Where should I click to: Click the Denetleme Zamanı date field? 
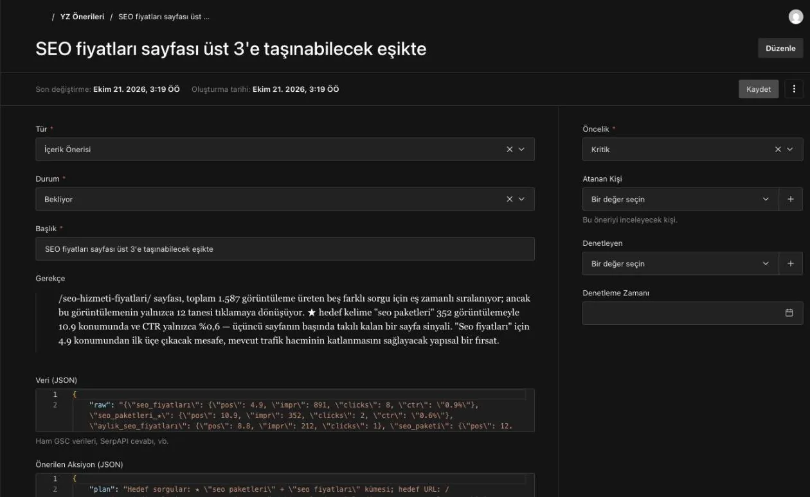(x=692, y=313)
